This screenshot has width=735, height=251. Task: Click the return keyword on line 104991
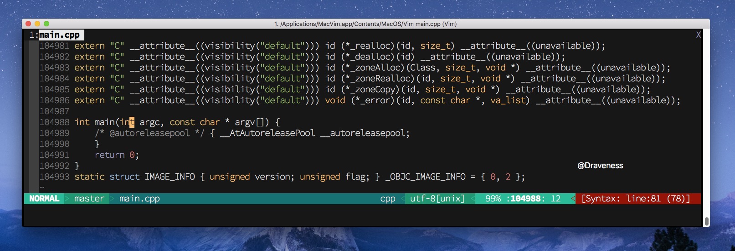click(109, 155)
